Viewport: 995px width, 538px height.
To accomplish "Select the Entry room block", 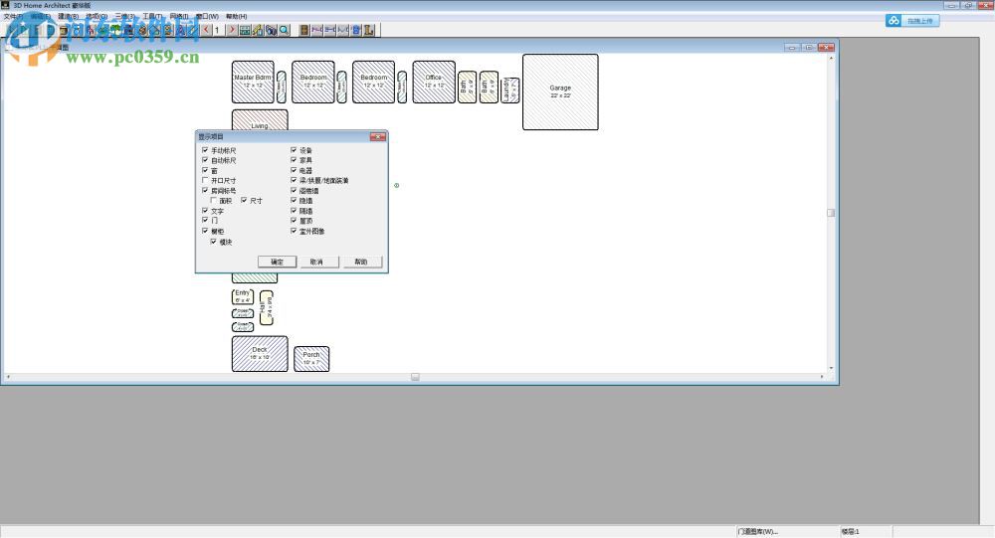I will point(243,296).
